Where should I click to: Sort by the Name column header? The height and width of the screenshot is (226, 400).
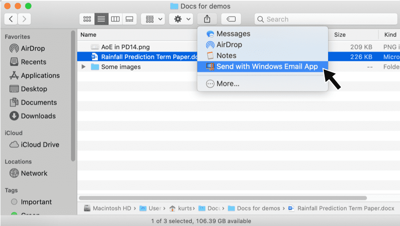[89, 35]
